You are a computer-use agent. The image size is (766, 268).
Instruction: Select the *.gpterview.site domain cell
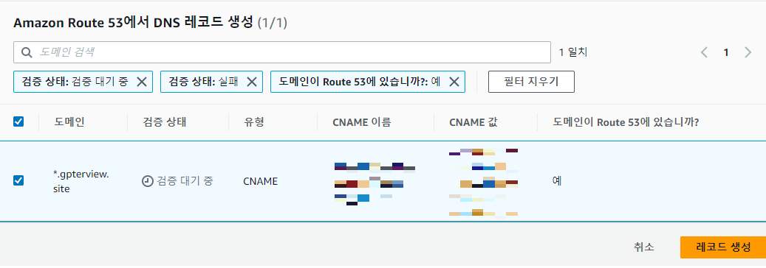point(81,181)
